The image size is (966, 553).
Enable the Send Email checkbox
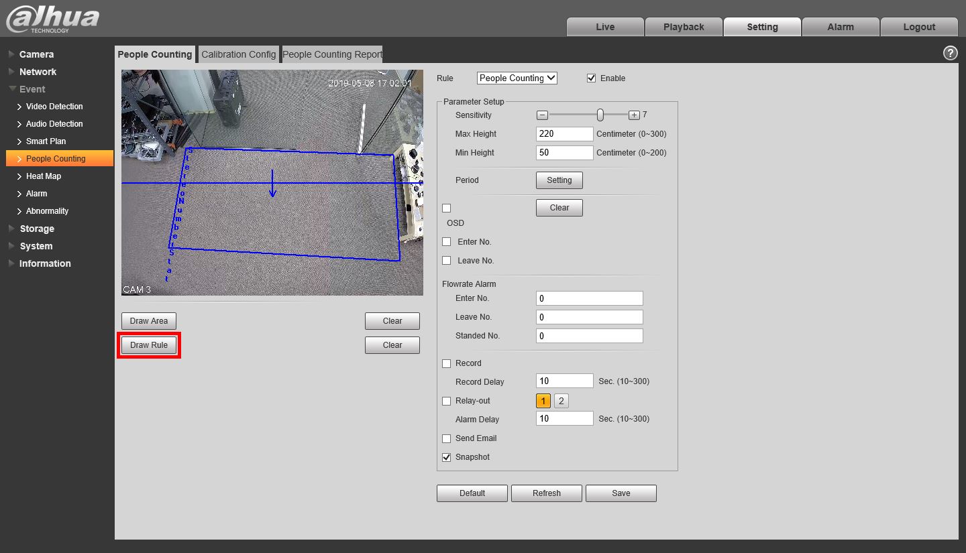click(x=447, y=438)
